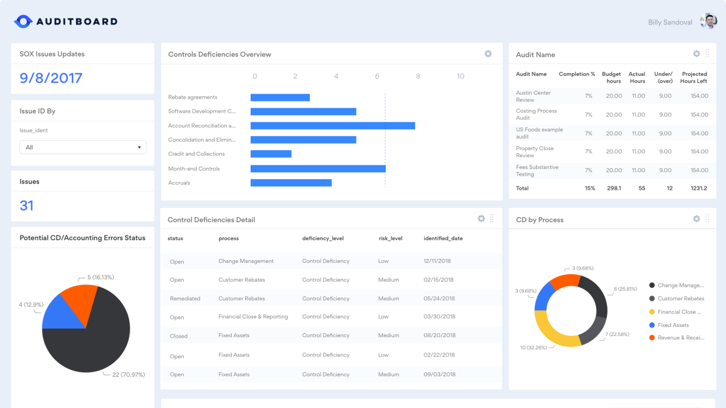Open the Audit Name panel settings gear
This screenshot has width=726, height=408.
pos(697,53)
